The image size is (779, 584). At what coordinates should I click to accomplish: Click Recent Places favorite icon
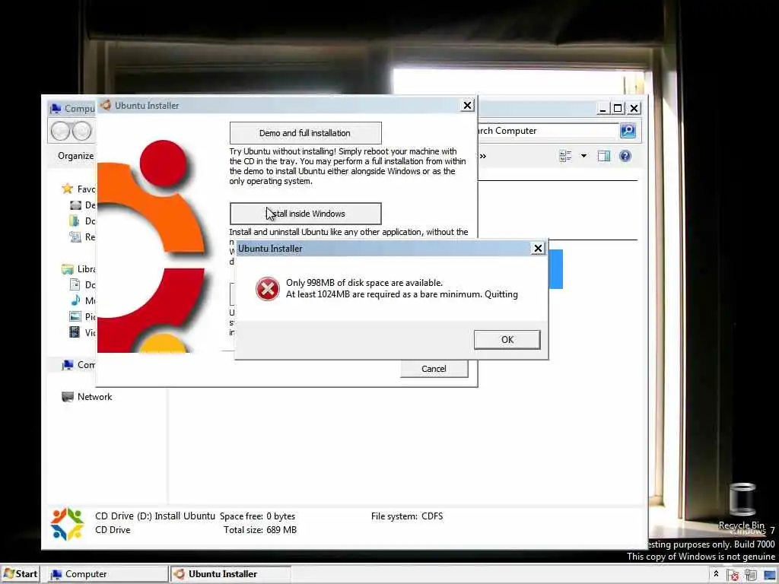[75, 237]
